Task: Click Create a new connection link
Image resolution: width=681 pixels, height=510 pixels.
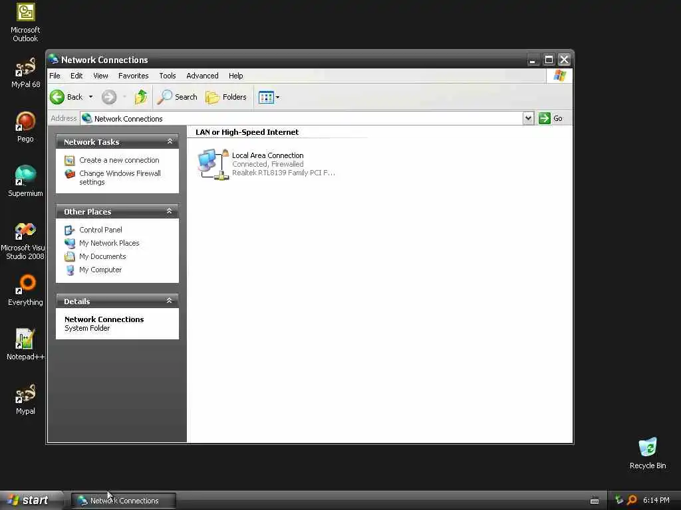Action: pos(119,160)
